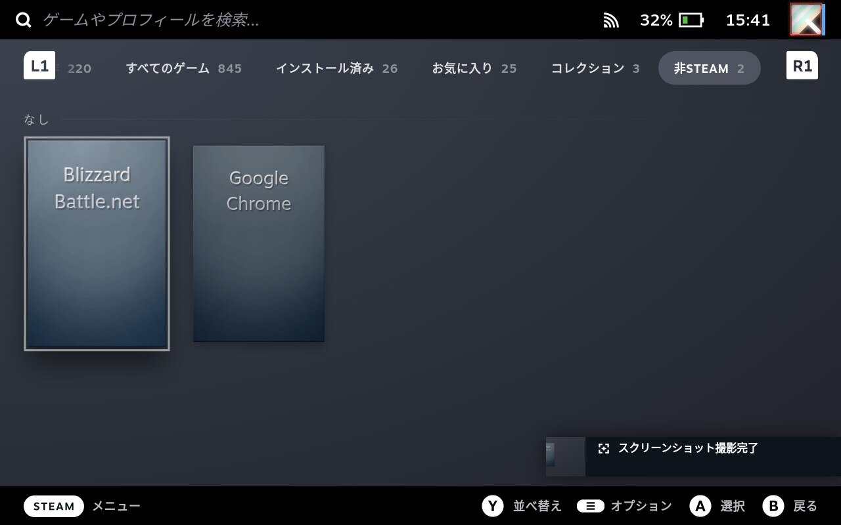
Task: Click the 選択 select label
Action: pos(733,506)
